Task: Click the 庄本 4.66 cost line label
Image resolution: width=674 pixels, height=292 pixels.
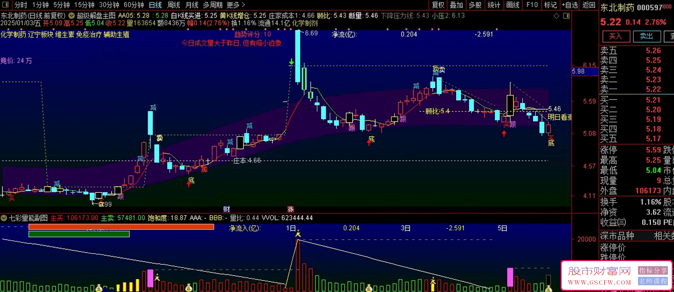Action: click(247, 160)
